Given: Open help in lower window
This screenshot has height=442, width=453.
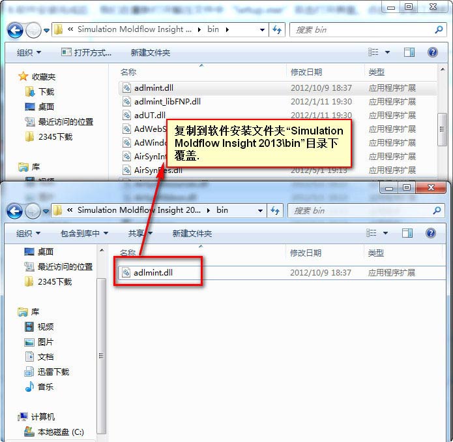Looking at the screenshot, I should pos(430,233).
